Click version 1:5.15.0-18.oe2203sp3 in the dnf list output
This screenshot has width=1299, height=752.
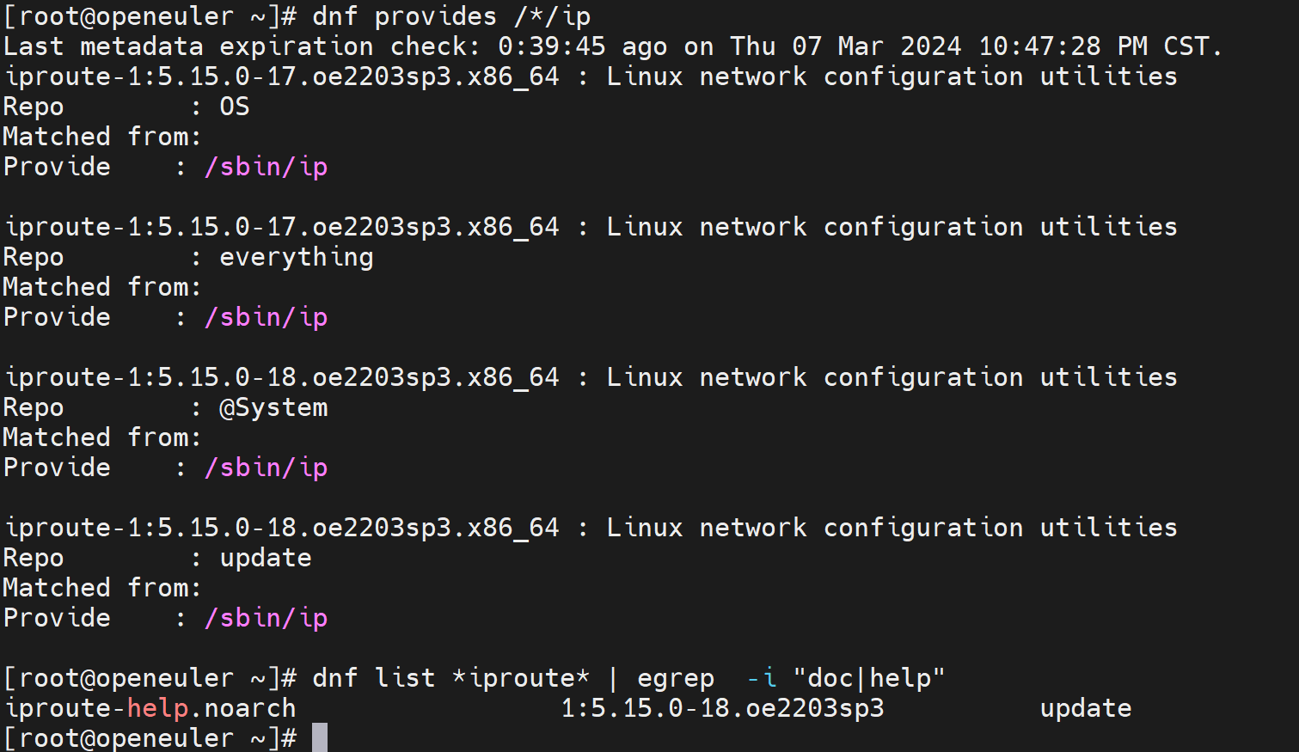tap(722, 708)
